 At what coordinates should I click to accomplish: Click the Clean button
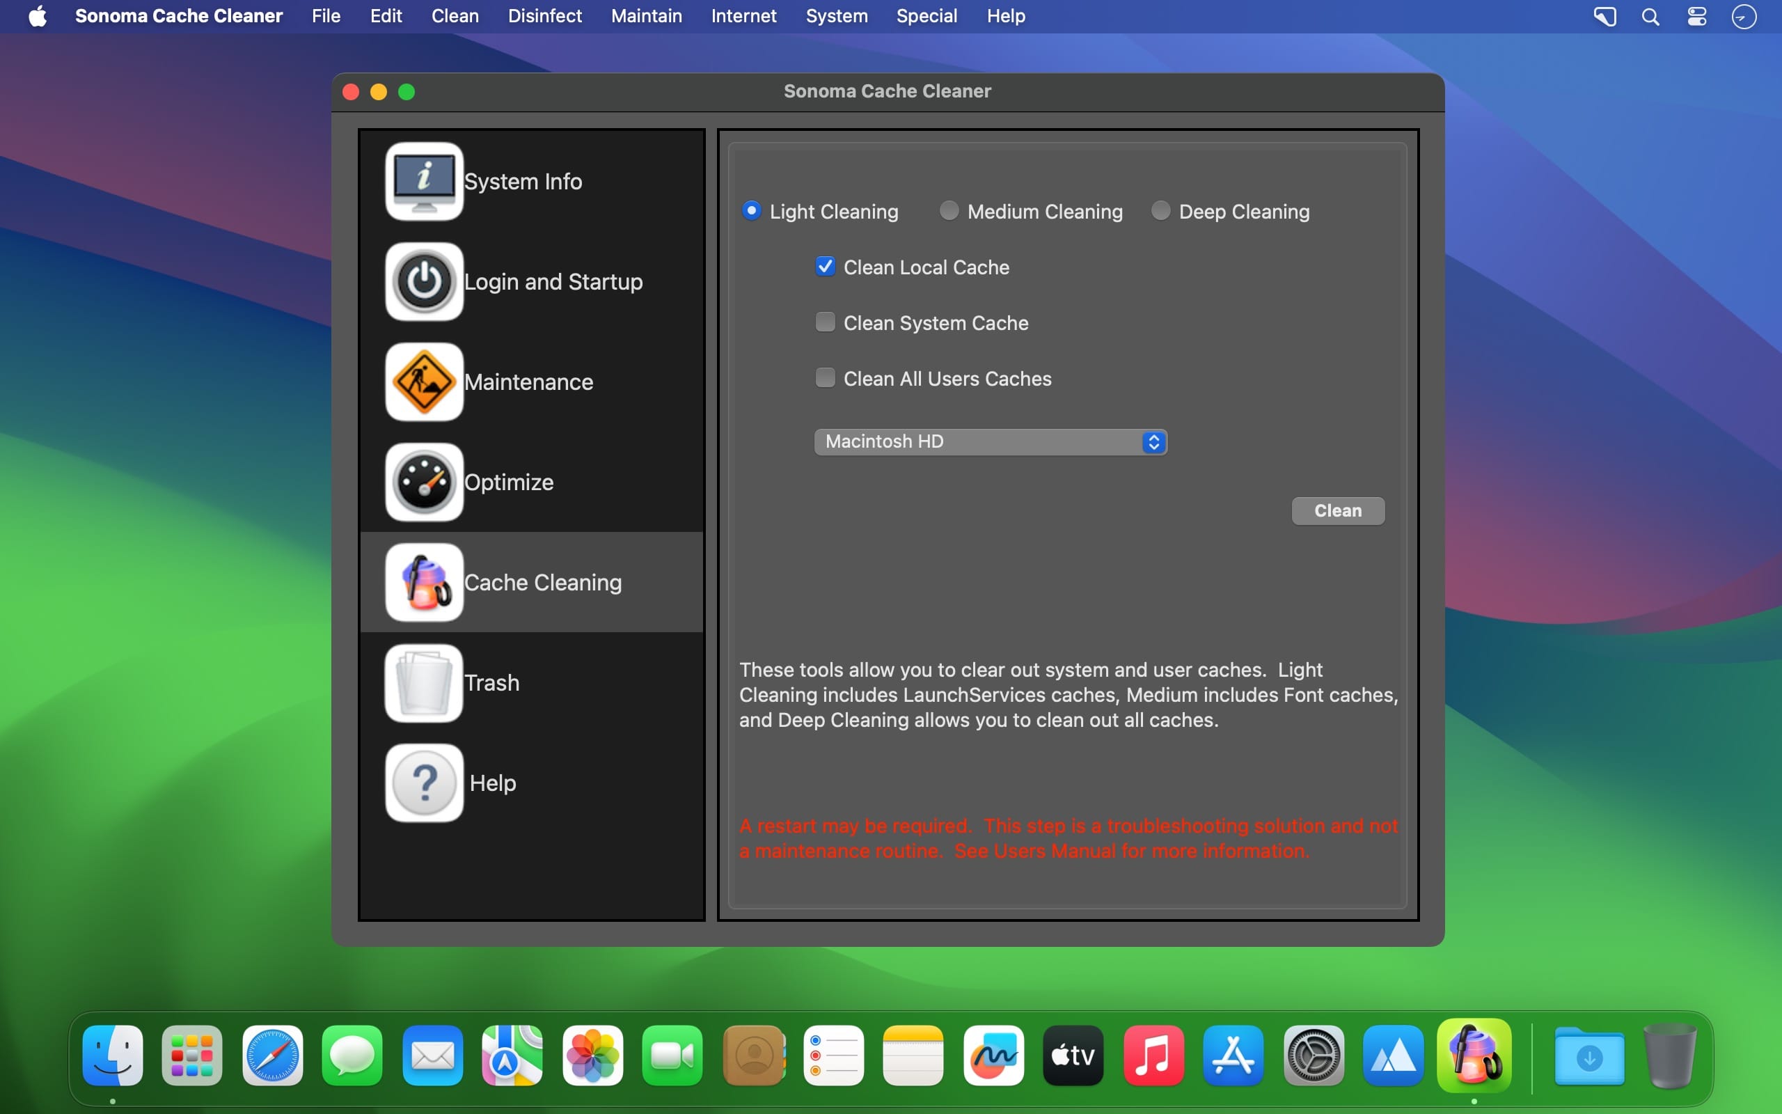point(1338,510)
